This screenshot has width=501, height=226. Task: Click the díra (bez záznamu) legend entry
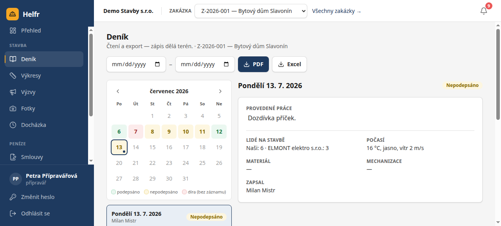(204, 192)
